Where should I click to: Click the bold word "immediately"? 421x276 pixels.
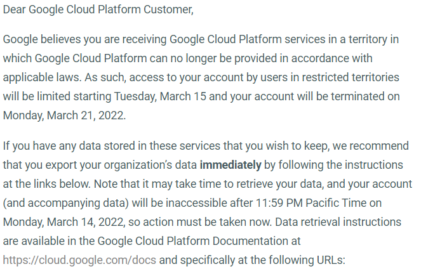[231, 165]
